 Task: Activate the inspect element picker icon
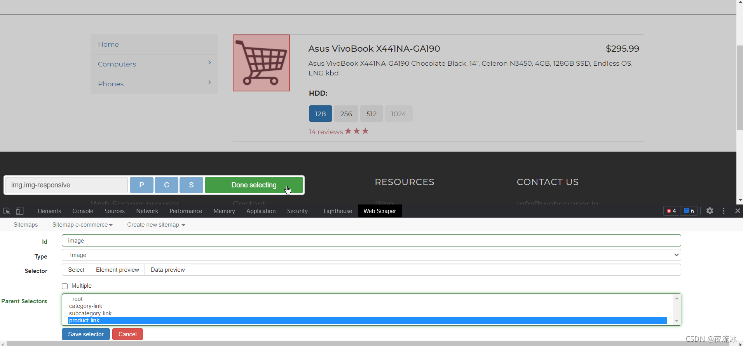(7, 211)
